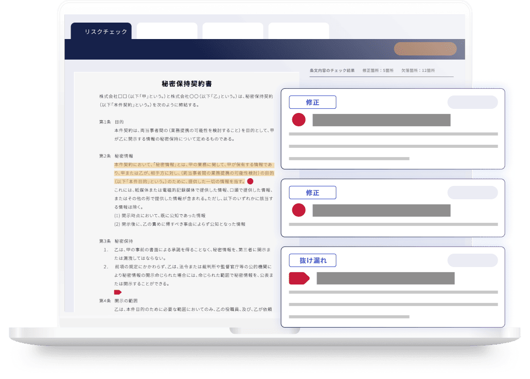Click red tag marker above 第4条 heading
530x379 pixels.
(x=117, y=292)
